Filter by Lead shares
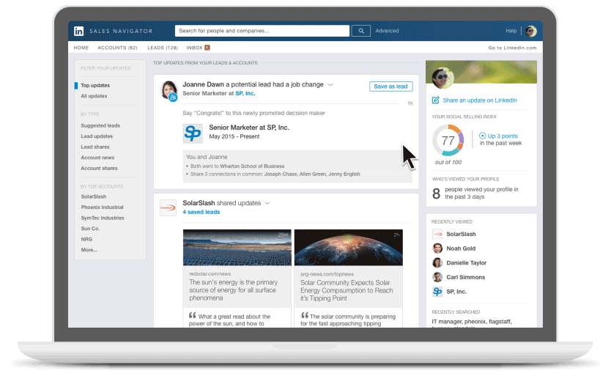The height and width of the screenshot is (376, 611). point(95,147)
